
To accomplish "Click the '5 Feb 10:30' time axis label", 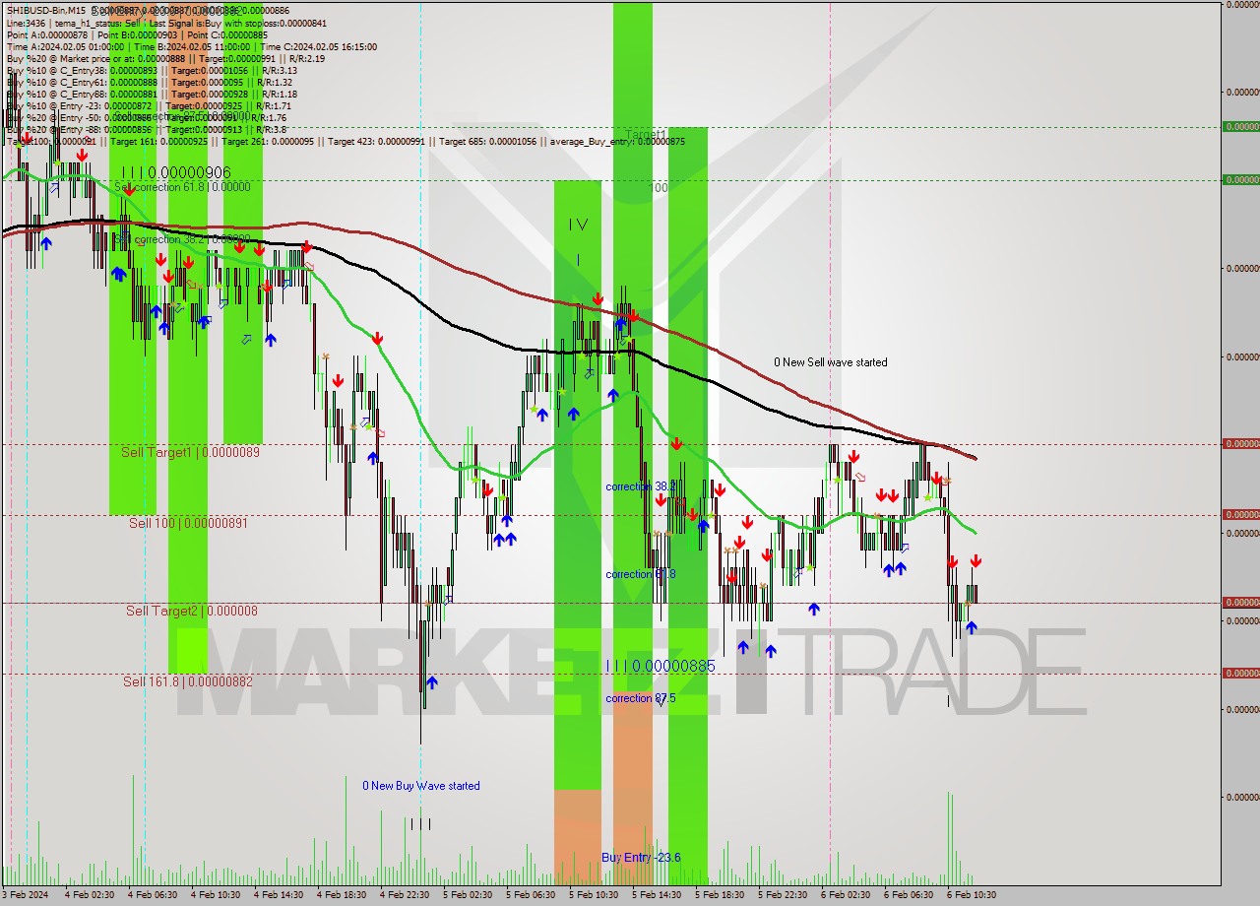I will click(x=593, y=895).
